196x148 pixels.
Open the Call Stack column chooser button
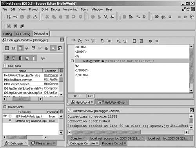(x=61, y=71)
